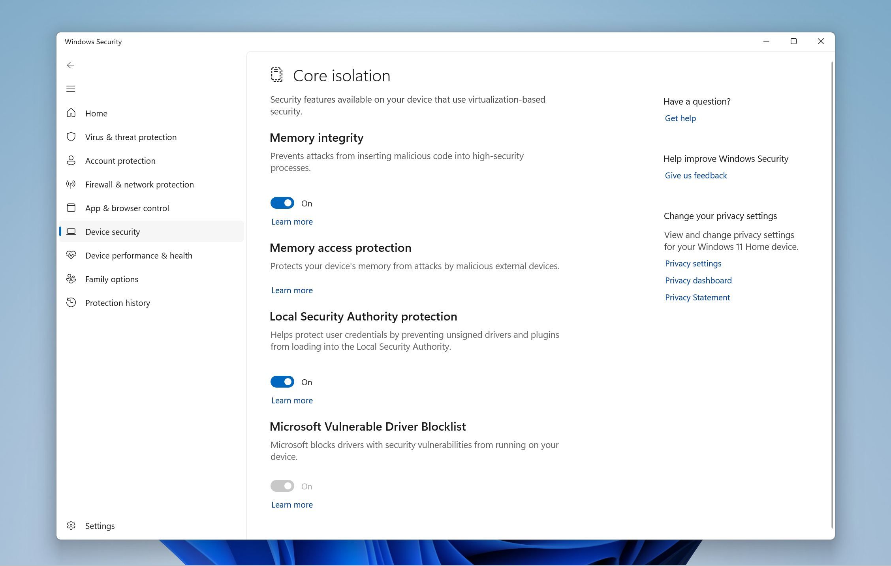Click the Microsoft Vulnerable Driver Blocklist heading
Screen dimensions: 891x566
coord(368,426)
